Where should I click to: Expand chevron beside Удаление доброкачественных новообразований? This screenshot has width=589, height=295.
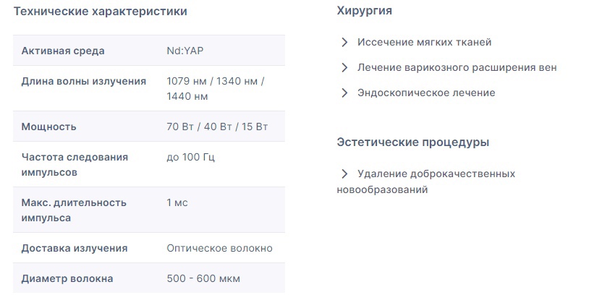click(x=344, y=174)
